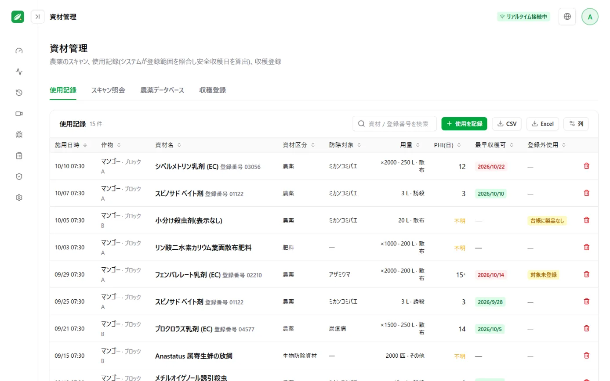
Task: Delete the シペルメトリン乳剤 record row
Action: click(x=586, y=166)
